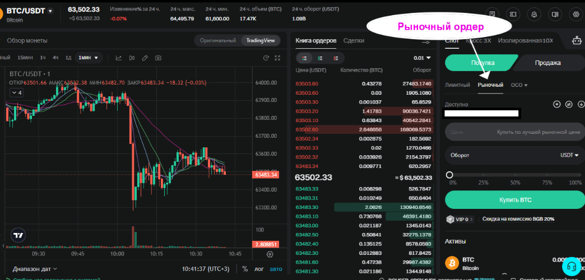Open the customer support headset icon
The width and height of the screenshot is (585, 280).
coord(571,266)
